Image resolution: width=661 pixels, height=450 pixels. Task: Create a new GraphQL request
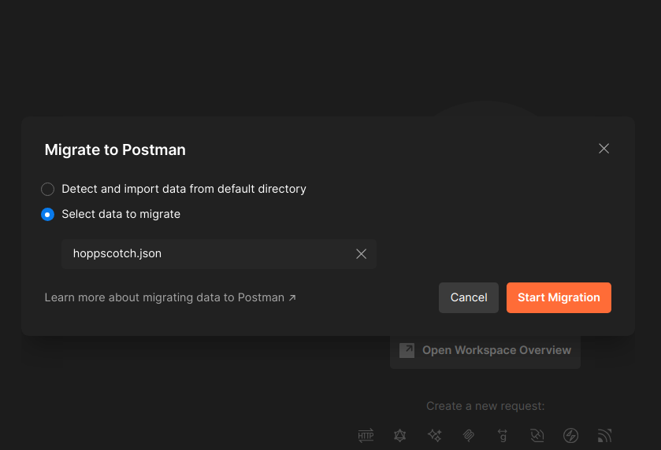pos(399,435)
